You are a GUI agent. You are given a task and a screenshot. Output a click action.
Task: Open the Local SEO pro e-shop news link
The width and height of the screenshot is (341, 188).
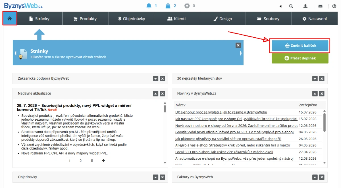click(224, 152)
